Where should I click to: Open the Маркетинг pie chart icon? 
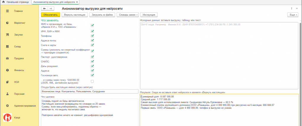[x=7, y=23]
